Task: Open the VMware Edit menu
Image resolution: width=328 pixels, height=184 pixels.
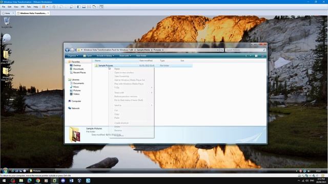Action: click(10, 7)
